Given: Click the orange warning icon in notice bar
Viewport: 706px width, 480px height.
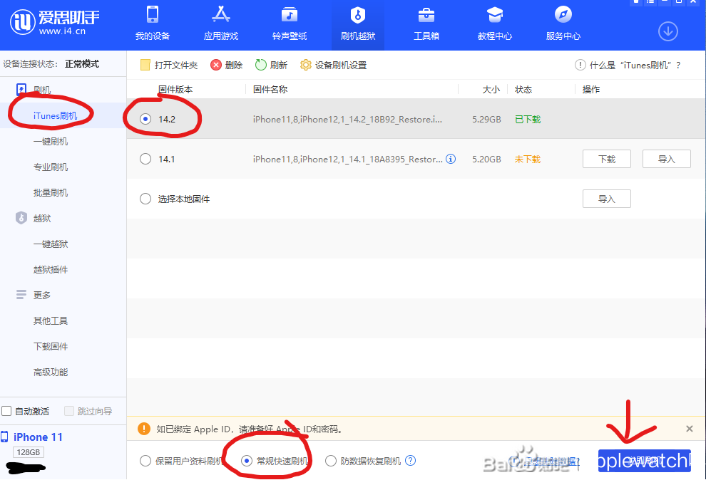Looking at the screenshot, I should point(144,429).
